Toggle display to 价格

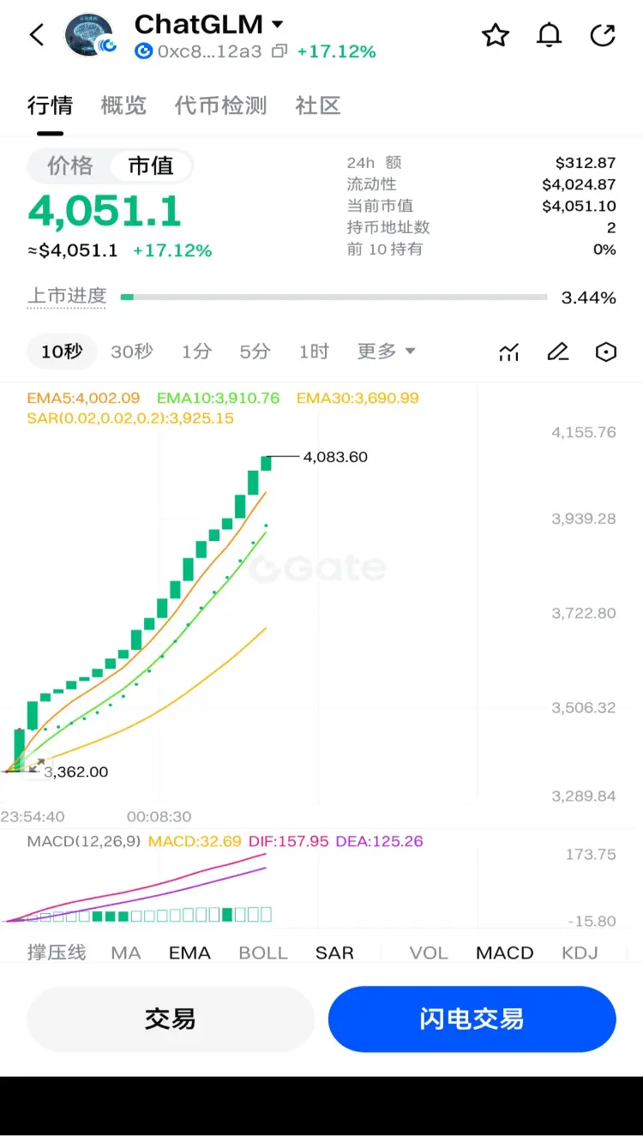69,165
